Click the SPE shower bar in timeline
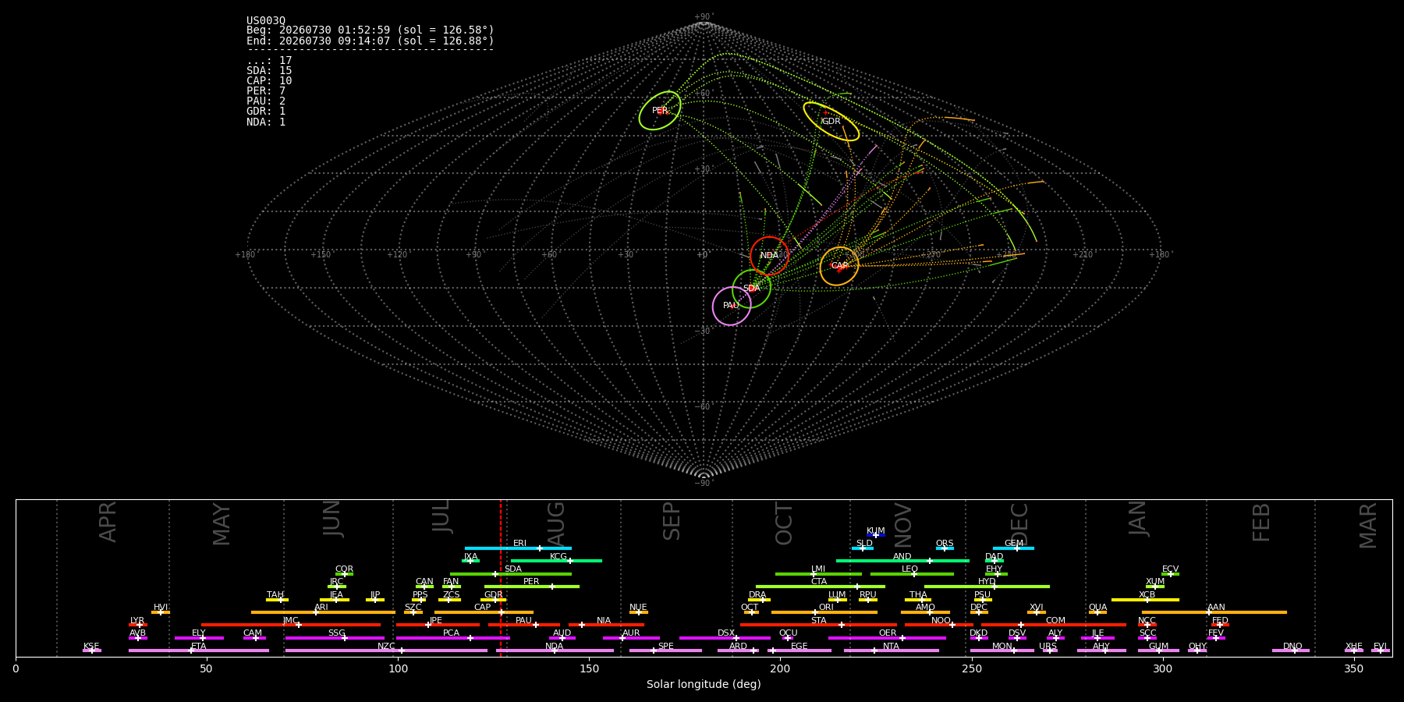 pyautogui.click(x=665, y=651)
